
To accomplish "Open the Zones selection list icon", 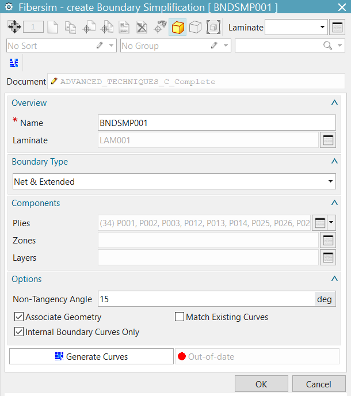I will (x=328, y=241).
